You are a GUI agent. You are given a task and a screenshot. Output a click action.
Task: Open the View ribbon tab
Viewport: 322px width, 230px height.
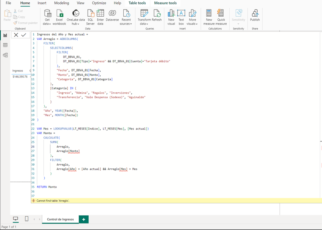(81, 3)
